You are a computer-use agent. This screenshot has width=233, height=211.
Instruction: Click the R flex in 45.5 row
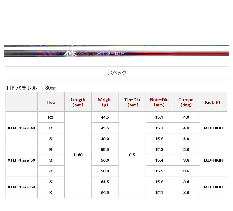(51, 128)
